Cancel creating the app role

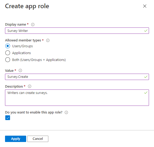38,139
